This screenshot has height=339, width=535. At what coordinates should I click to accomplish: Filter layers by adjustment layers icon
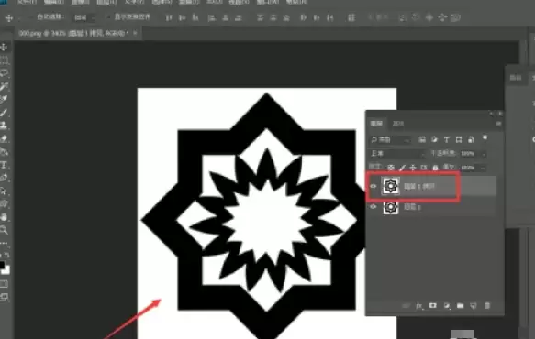point(434,139)
